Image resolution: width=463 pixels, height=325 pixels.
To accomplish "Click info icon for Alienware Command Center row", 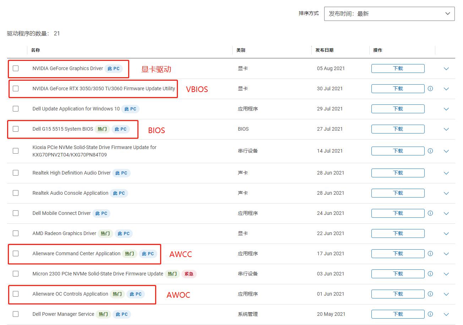I will [x=430, y=253].
